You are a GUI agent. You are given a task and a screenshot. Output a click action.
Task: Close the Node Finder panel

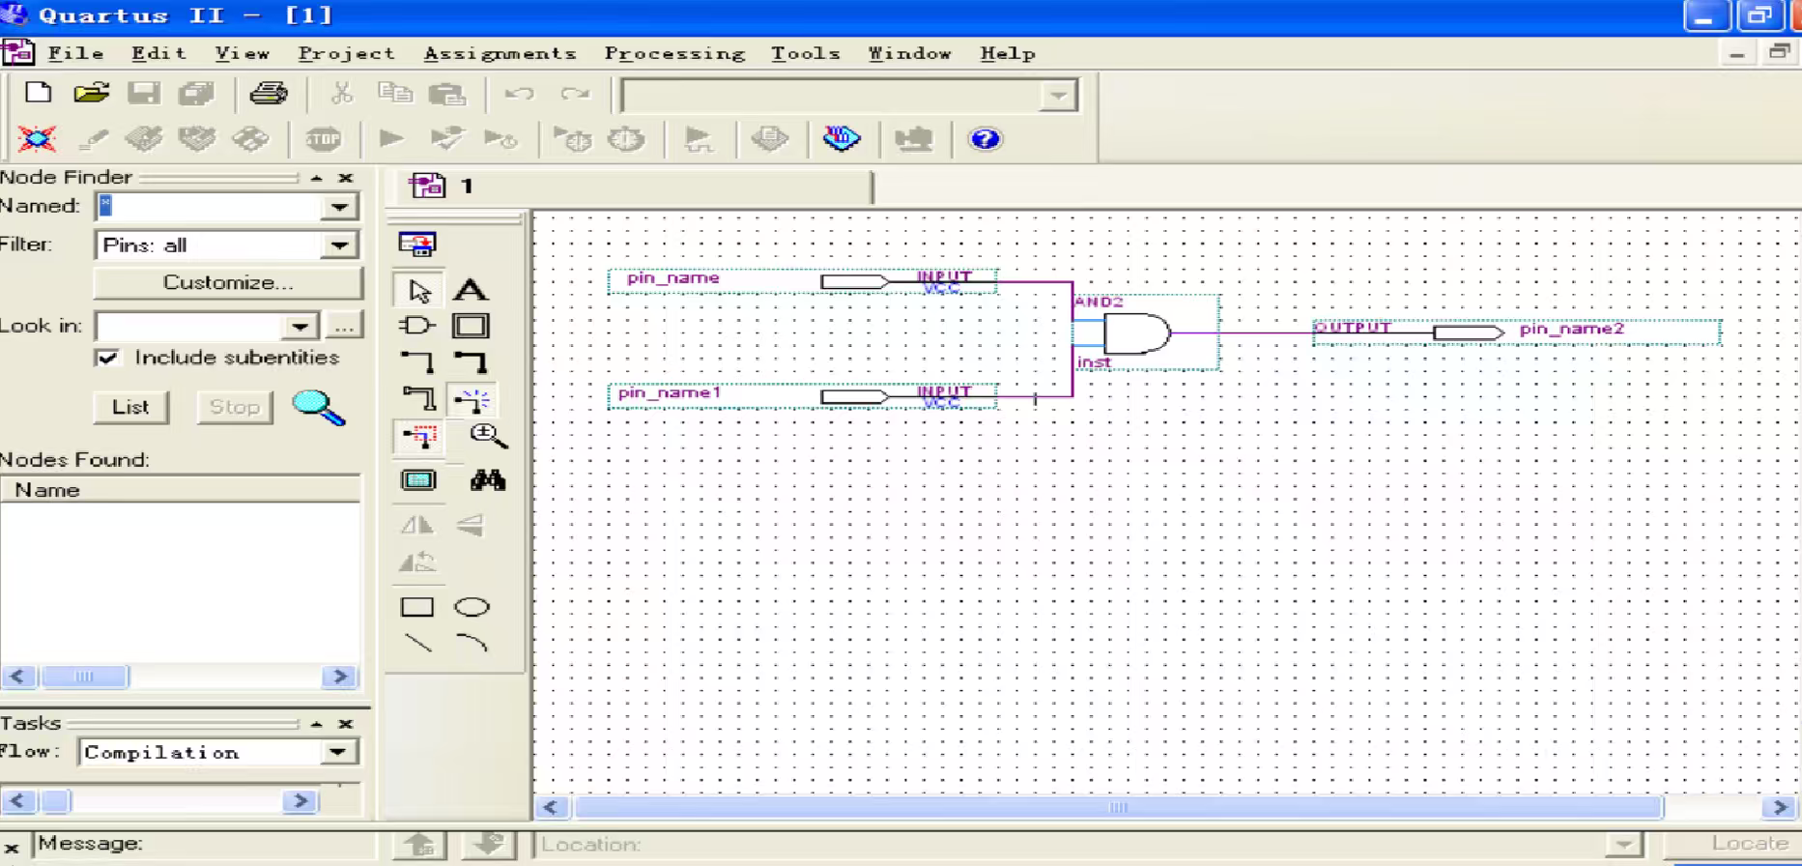pyautogui.click(x=346, y=178)
